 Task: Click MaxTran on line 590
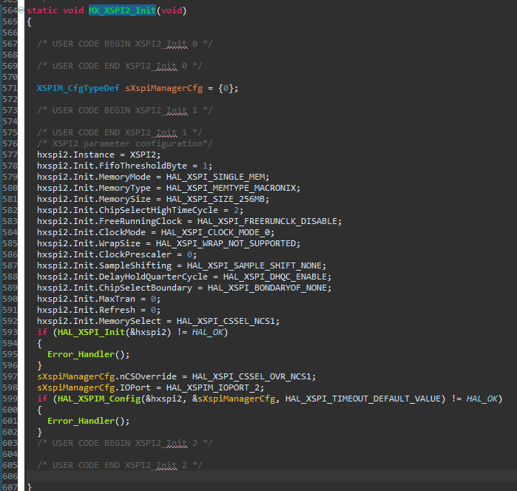point(117,299)
